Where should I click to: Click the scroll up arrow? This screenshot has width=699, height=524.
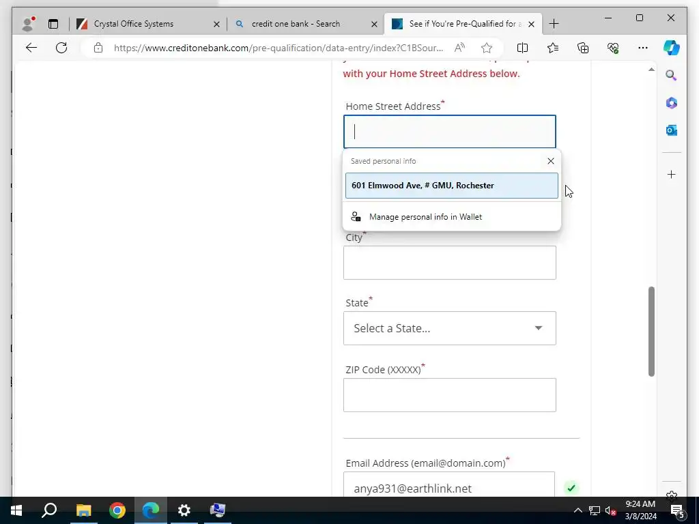[x=651, y=70]
